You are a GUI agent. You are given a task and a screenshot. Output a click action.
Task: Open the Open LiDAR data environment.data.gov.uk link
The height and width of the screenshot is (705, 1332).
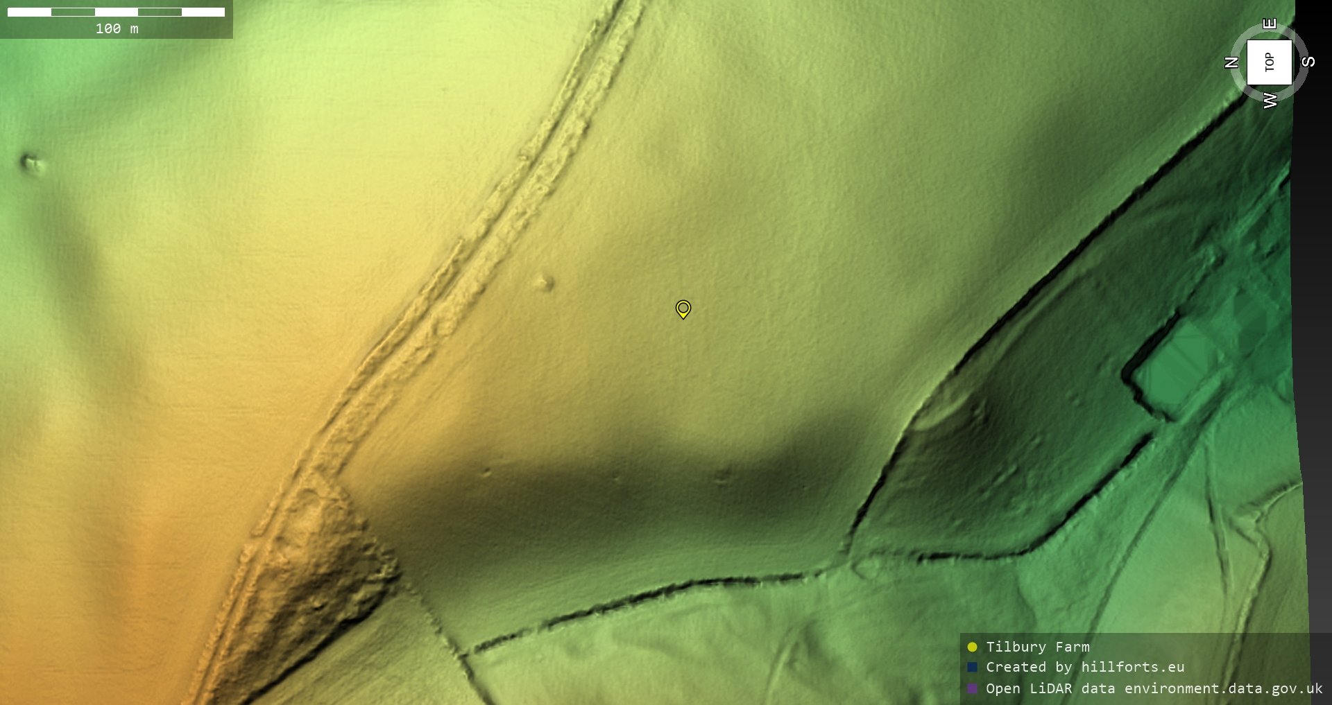(x=1154, y=688)
